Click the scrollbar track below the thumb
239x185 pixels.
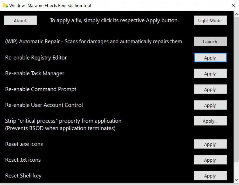pyautogui.click(x=236, y=170)
